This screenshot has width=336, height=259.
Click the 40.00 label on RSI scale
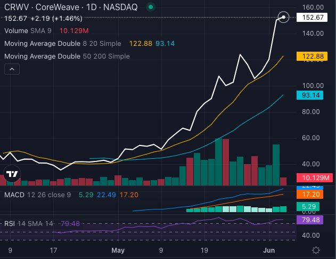[x=311, y=236]
